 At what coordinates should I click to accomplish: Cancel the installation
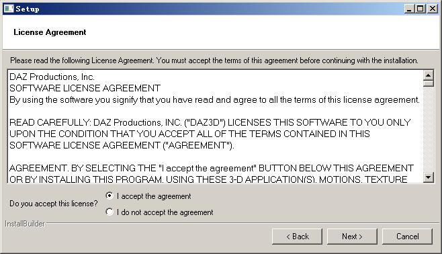(407, 237)
